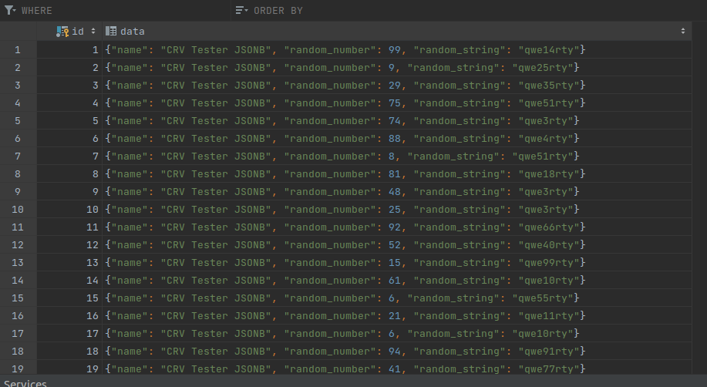Select data cell containing "qwe14rty"
Screen dimensions: 707x387
tap(345, 50)
